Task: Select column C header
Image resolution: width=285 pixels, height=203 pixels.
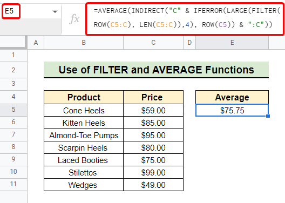Action: 153,43
